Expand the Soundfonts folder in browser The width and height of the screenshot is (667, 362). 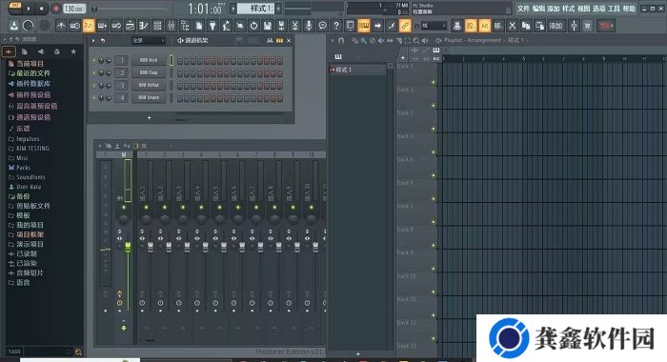(x=30, y=177)
